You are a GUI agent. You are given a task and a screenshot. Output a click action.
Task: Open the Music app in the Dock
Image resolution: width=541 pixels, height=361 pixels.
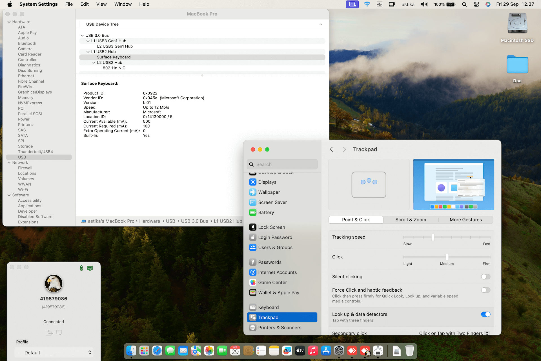click(313, 351)
